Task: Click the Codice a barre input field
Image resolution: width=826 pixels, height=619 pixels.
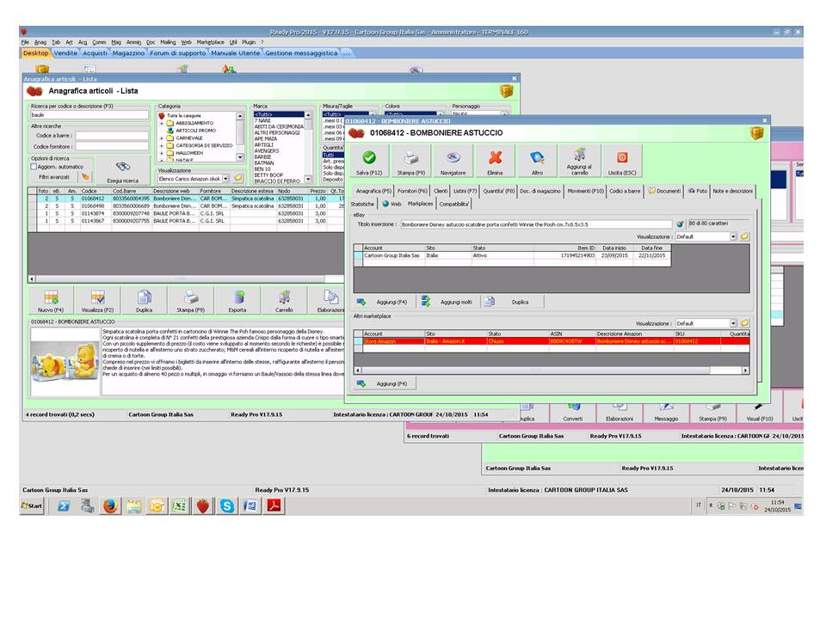Action: (x=112, y=136)
